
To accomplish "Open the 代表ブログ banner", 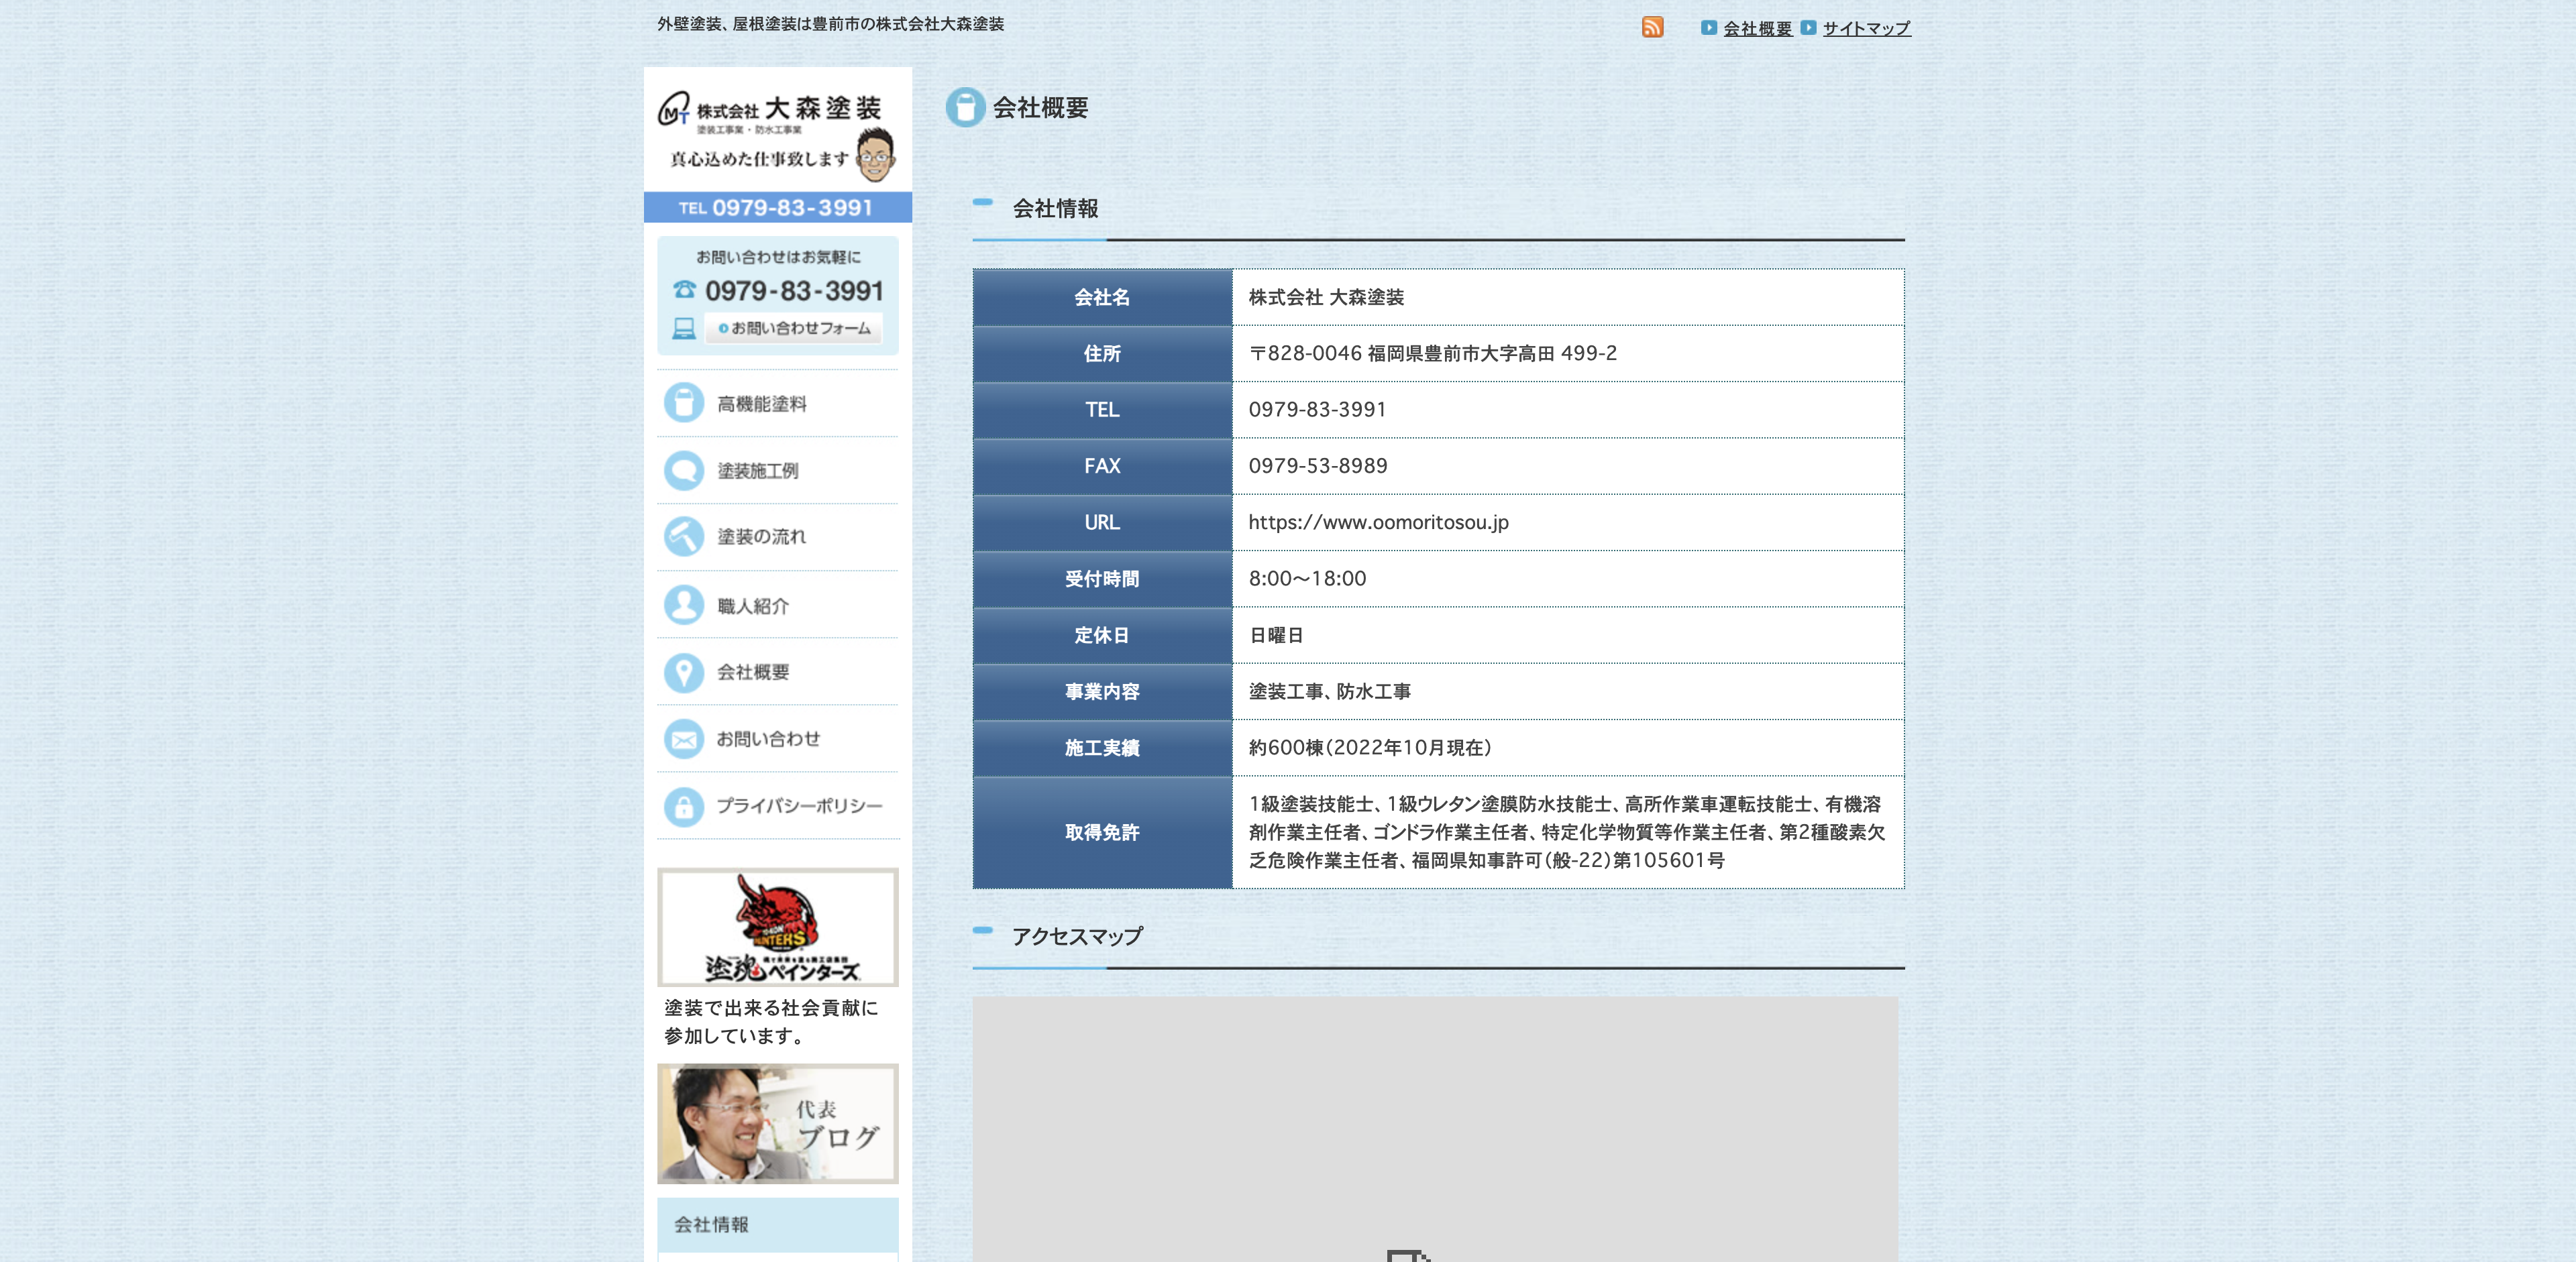I will [777, 1123].
